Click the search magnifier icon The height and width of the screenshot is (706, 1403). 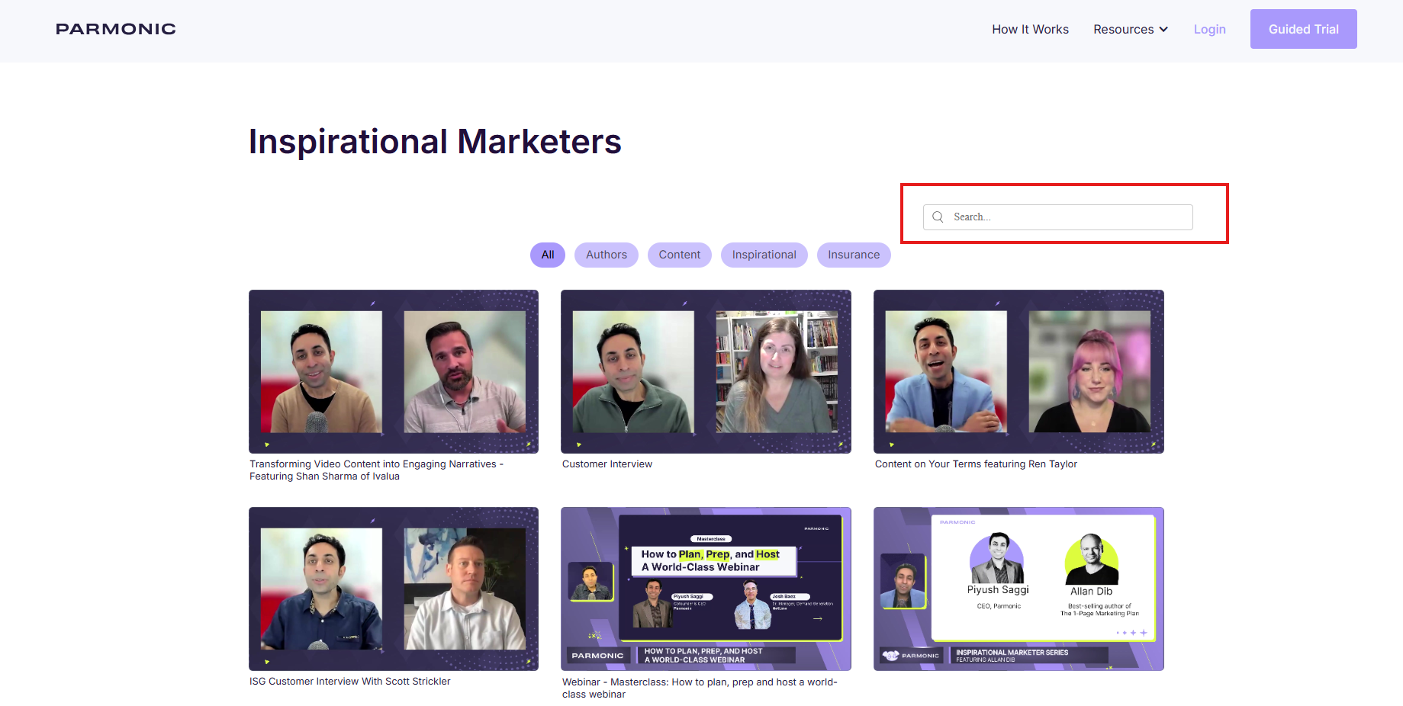[x=938, y=217]
